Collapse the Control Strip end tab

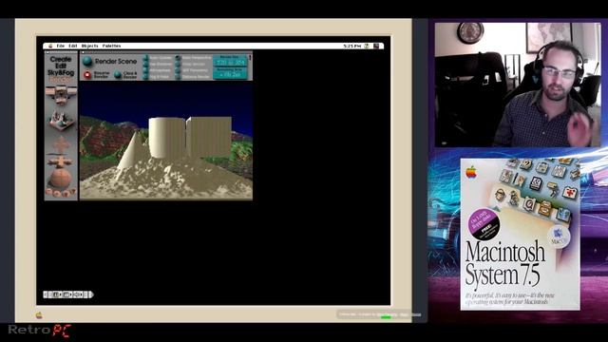[x=91, y=294]
